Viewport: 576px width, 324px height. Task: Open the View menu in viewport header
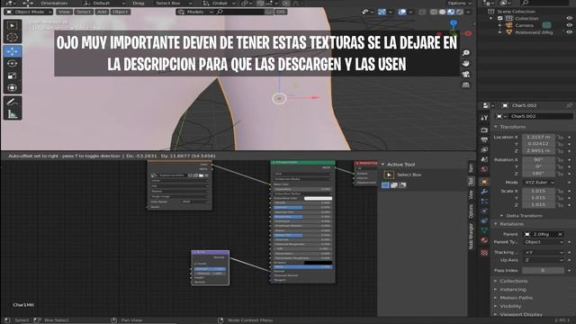(64, 12)
